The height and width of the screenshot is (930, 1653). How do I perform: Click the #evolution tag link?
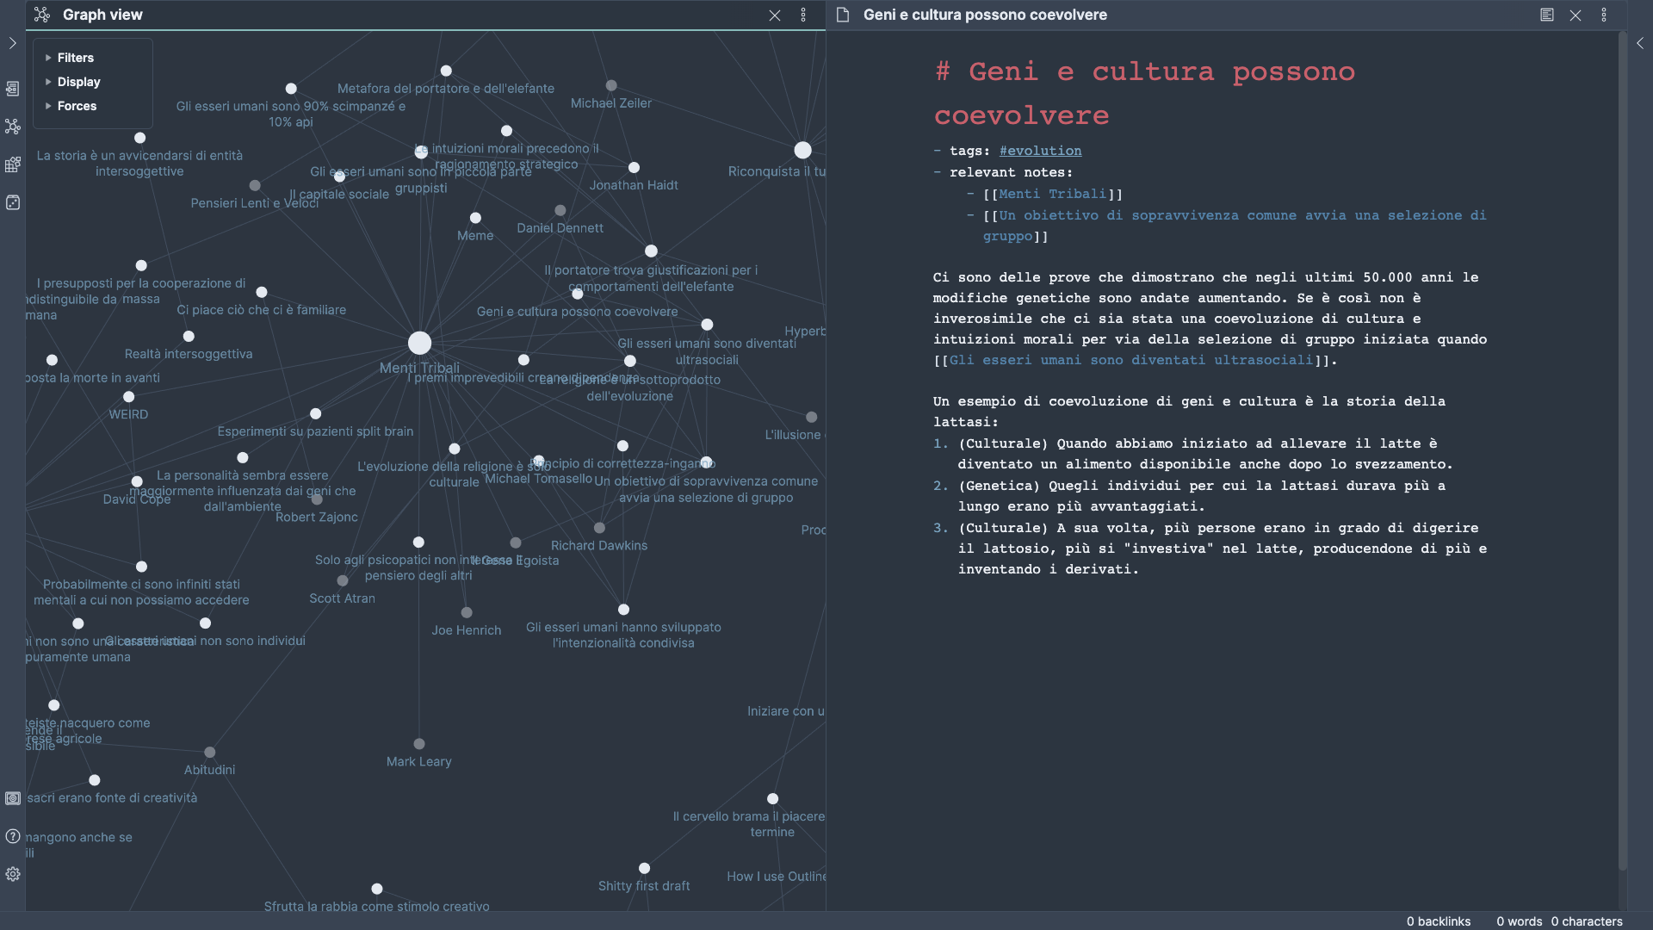point(1040,151)
